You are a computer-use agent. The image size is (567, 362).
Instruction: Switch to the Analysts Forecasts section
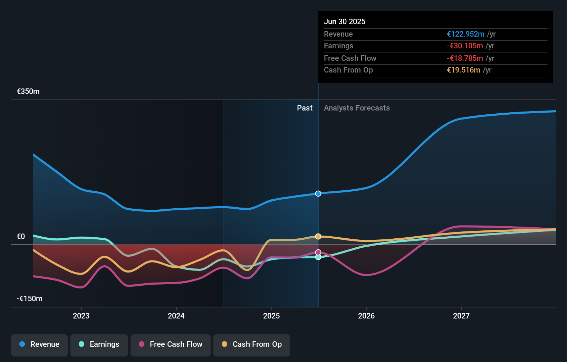[x=357, y=108]
